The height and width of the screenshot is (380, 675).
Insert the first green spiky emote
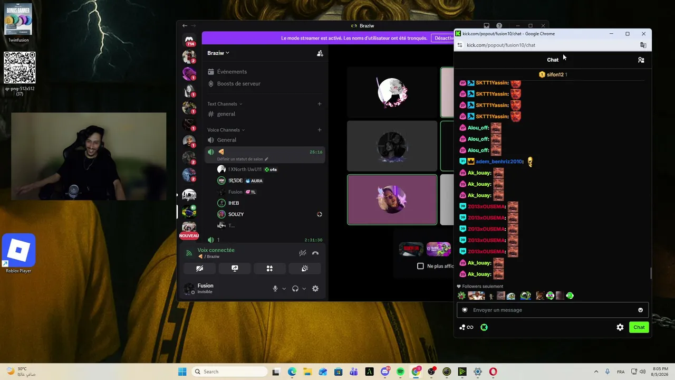coord(462,296)
